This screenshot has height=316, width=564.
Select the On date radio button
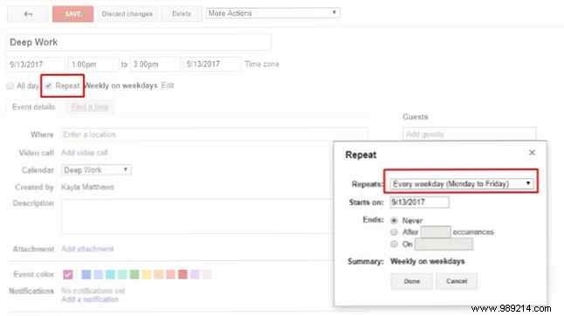tap(394, 244)
